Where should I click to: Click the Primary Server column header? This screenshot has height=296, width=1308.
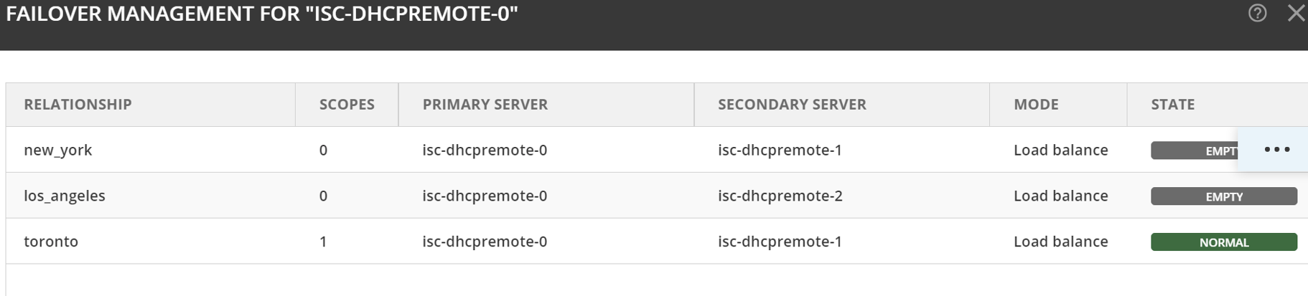pyautogui.click(x=485, y=105)
